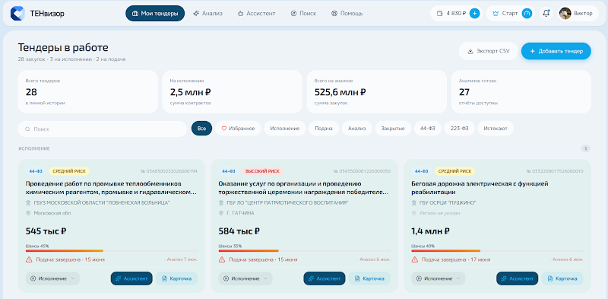The image size is (608, 299).
Task: Click tender number 0332200017526000010
Action: (555, 171)
